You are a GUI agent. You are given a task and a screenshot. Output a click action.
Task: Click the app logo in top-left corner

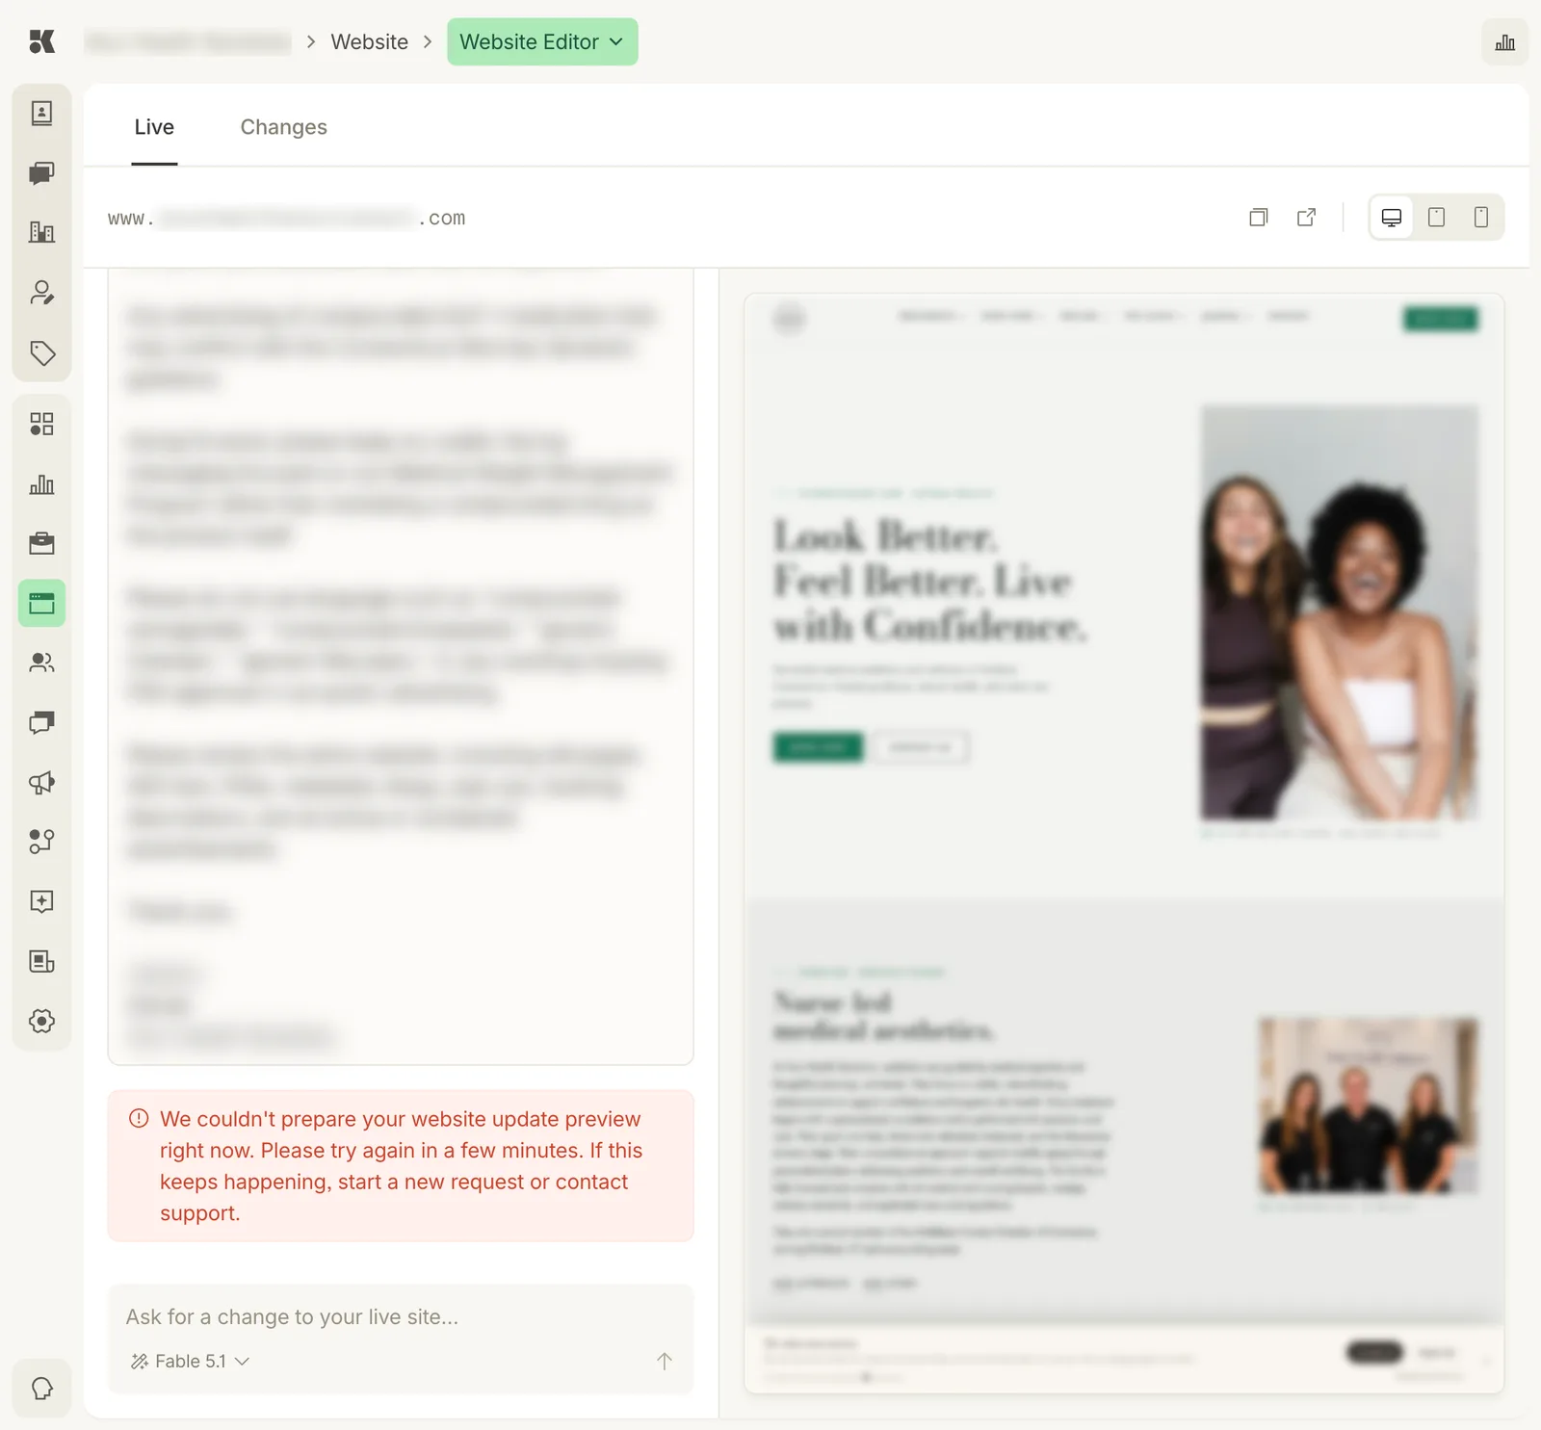tap(41, 41)
